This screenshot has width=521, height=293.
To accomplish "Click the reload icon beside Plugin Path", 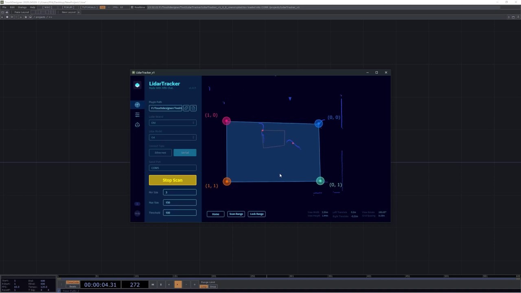I will pyautogui.click(x=186, y=108).
